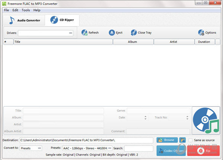This screenshot has height=160, width=223.
Task: Open the Convert to dropdown
Action: point(31,148)
